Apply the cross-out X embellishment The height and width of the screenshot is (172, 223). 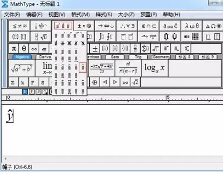click(69, 44)
